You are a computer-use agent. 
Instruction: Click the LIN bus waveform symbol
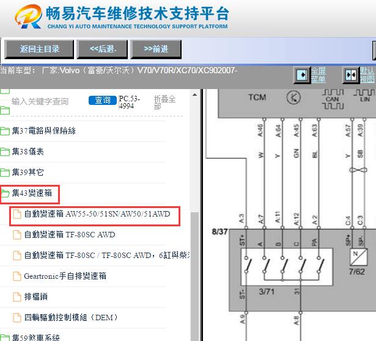pyautogui.click(x=364, y=95)
